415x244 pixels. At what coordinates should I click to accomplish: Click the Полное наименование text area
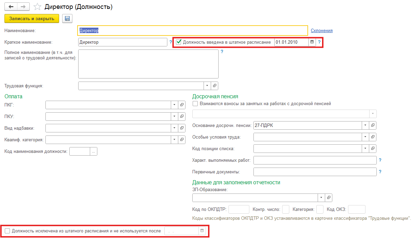pyautogui.click(x=148, y=64)
